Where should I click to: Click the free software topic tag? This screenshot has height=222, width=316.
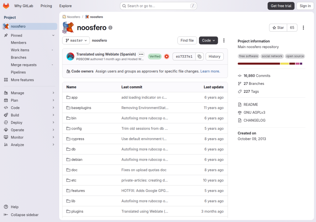tap(248, 56)
